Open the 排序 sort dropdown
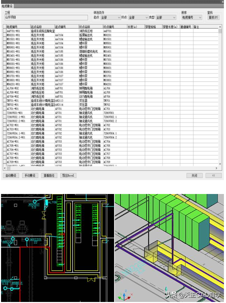Viewport: 226px width, 303px height. [191, 17]
